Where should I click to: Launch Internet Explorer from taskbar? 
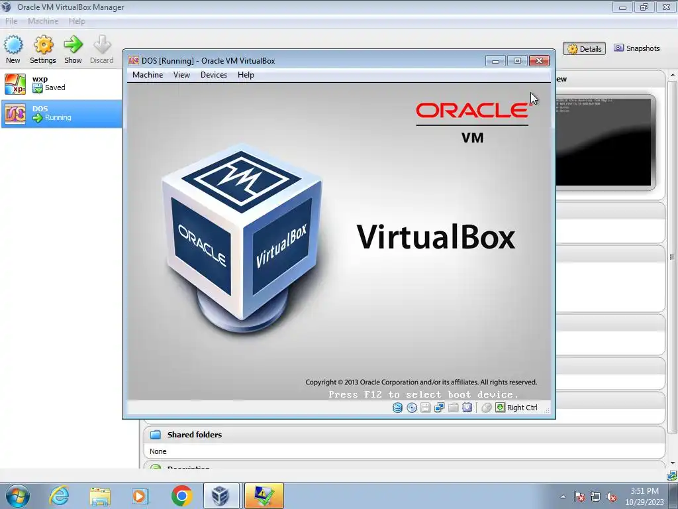(59, 496)
